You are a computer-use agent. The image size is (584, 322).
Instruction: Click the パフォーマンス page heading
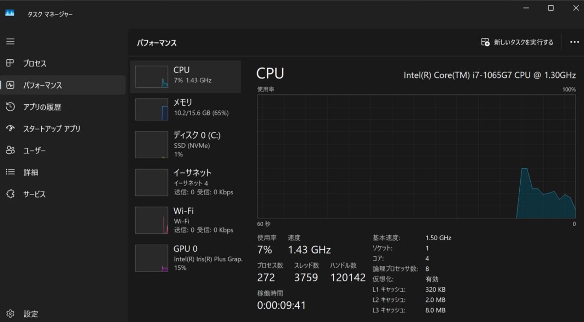click(157, 43)
